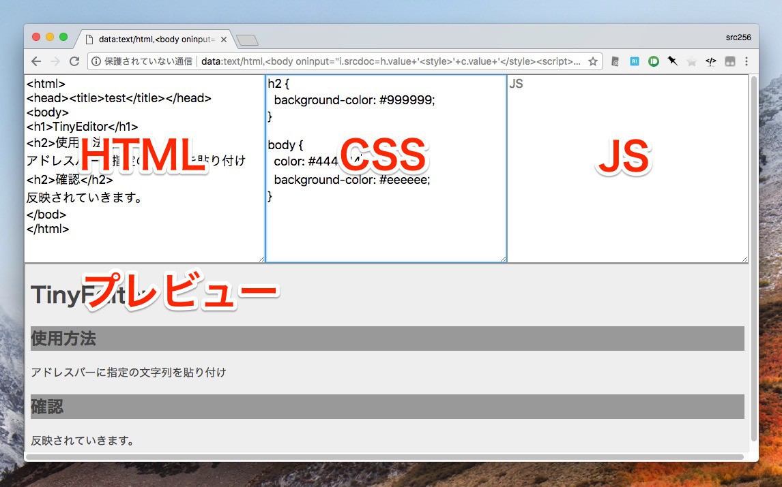Image resolution: width=782 pixels, height=487 pixels.
Task: Click the green Pushbullet extension icon
Action: [653, 61]
